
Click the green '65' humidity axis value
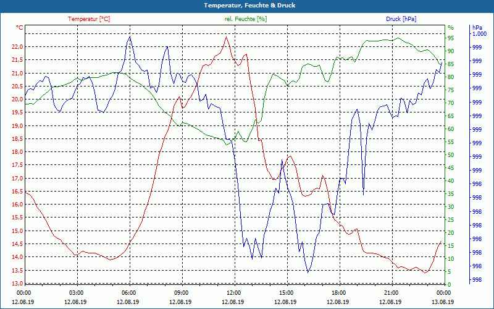pos(451,116)
